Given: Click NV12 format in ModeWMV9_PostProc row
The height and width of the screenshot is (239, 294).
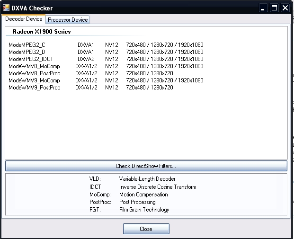Looking at the screenshot, I should click(x=112, y=88).
